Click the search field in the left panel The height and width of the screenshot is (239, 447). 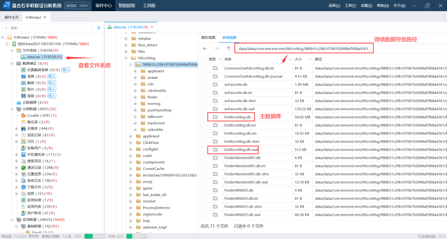coord(47,28)
